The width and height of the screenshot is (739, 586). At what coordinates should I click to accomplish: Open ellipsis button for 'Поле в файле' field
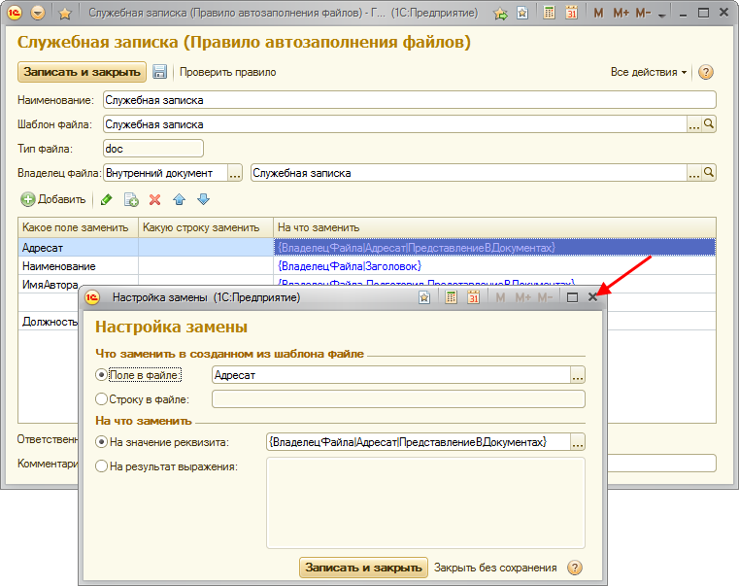pyautogui.click(x=578, y=375)
